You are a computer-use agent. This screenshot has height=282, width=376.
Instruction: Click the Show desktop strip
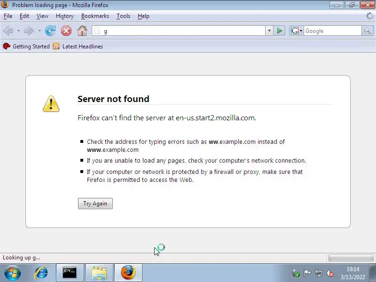(373, 273)
